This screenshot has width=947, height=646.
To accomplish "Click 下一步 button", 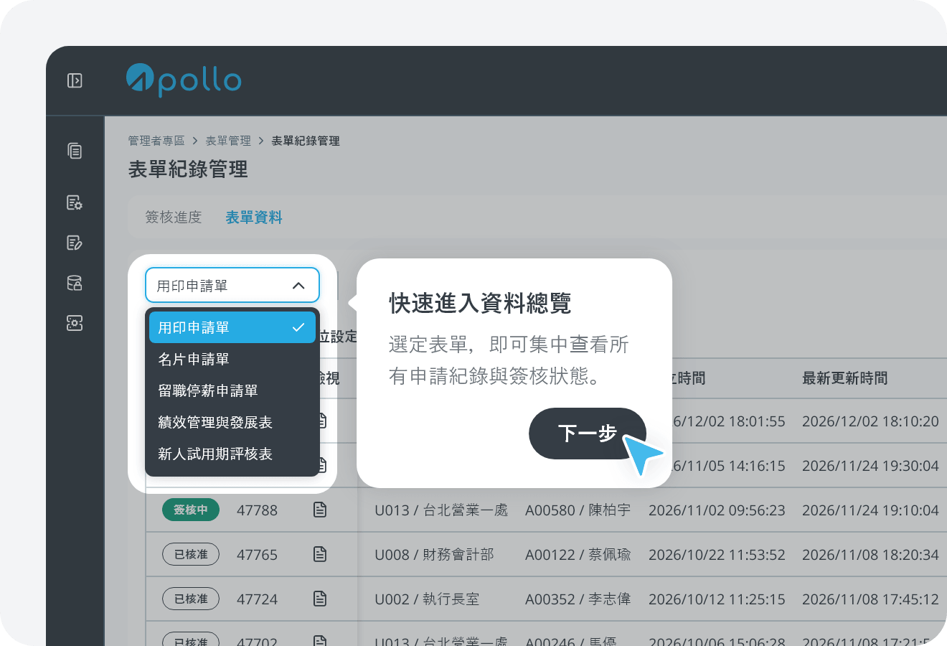I will click(x=588, y=434).
